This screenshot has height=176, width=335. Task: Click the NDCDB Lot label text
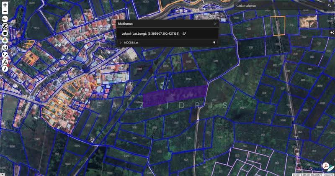pos(131,43)
